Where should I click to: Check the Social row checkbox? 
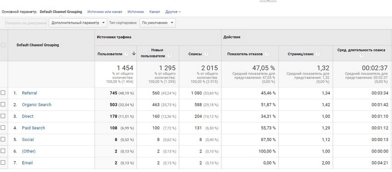pyautogui.click(x=3, y=139)
